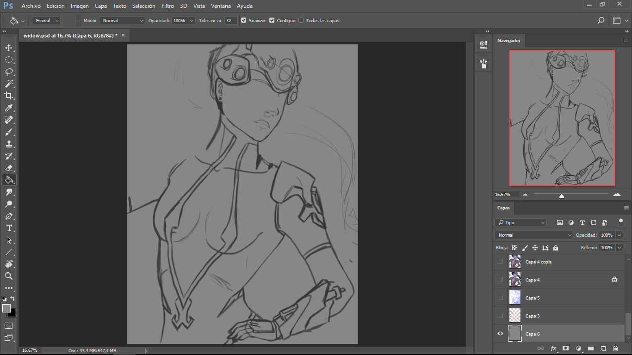The width and height of the screenshot is (632, 355).
Task: Expand the Tipo layer filter dropdown
Action: pyautogui.click(x=520, y=223)
